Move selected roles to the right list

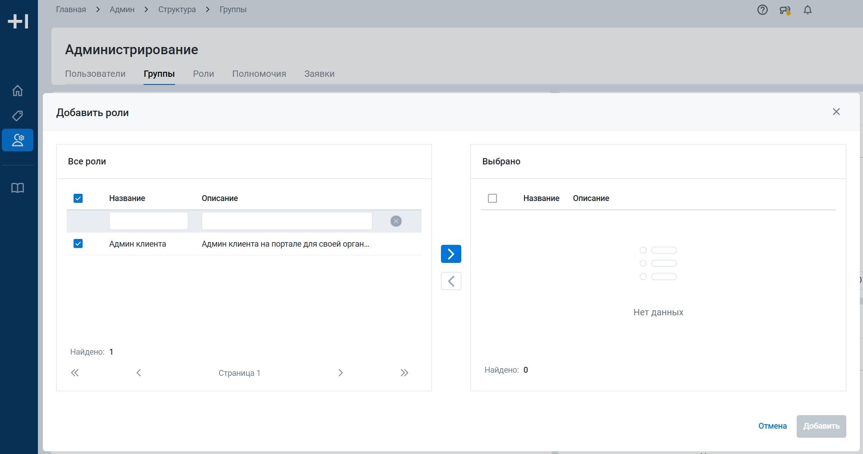tap(451, 254)
